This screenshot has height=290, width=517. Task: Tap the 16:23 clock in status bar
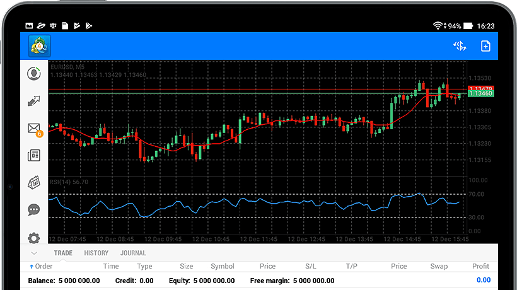point(485,26)
